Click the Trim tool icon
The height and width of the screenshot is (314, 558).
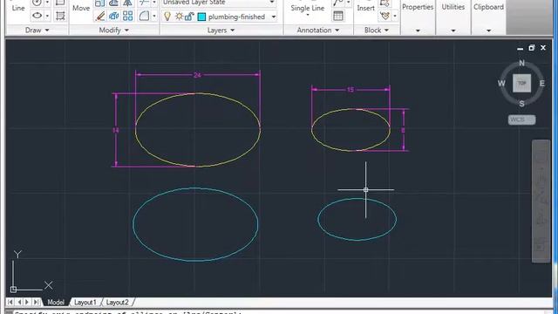(144, 3)
